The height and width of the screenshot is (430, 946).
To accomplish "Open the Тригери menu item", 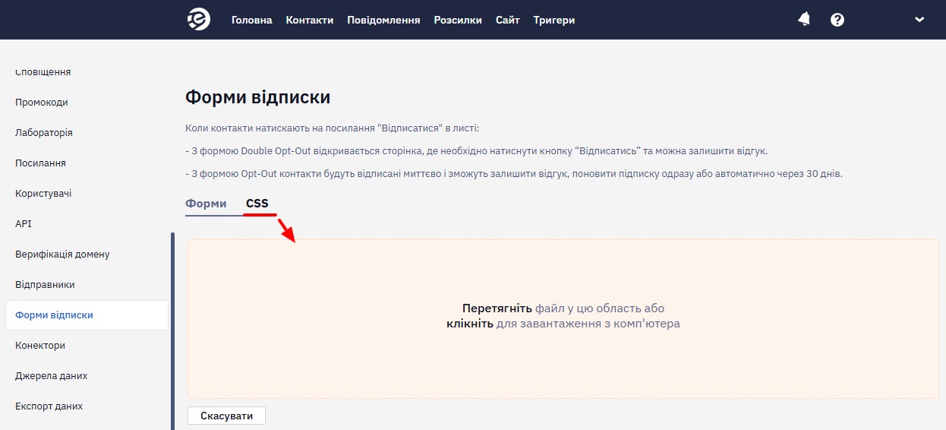I will 554,21.
